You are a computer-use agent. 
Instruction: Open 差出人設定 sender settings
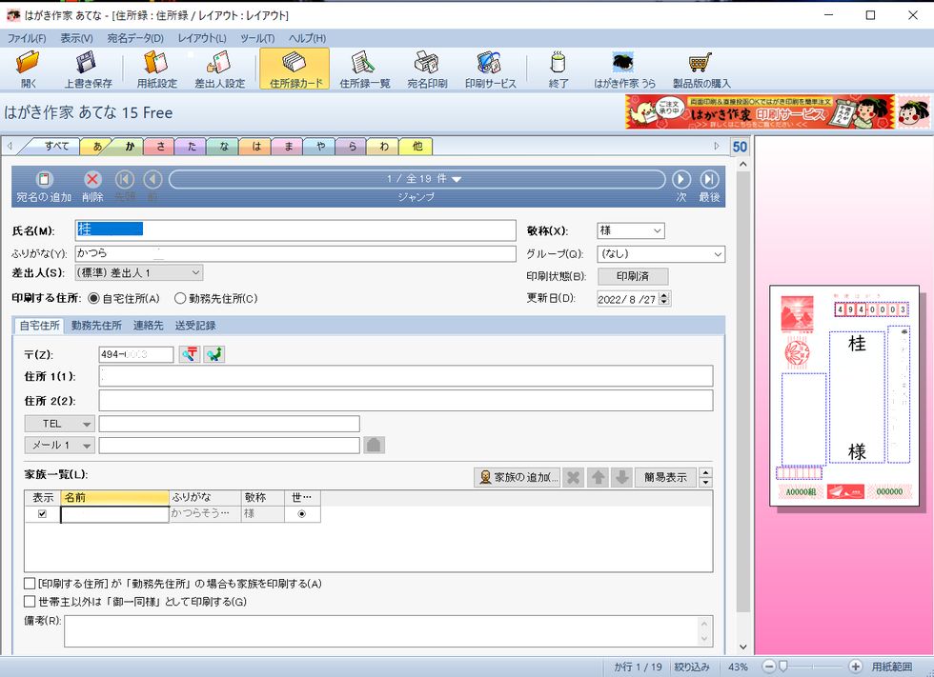pos(219,69)
